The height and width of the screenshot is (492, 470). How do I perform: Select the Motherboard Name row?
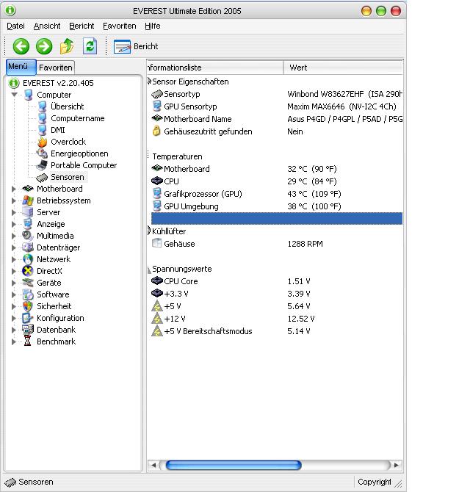277,119
